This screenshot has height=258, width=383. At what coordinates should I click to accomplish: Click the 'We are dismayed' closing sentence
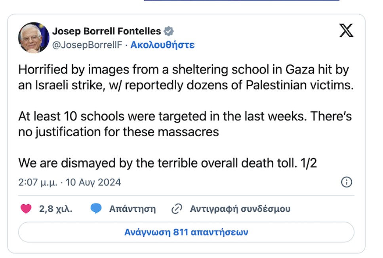click(x=168, y=163)
